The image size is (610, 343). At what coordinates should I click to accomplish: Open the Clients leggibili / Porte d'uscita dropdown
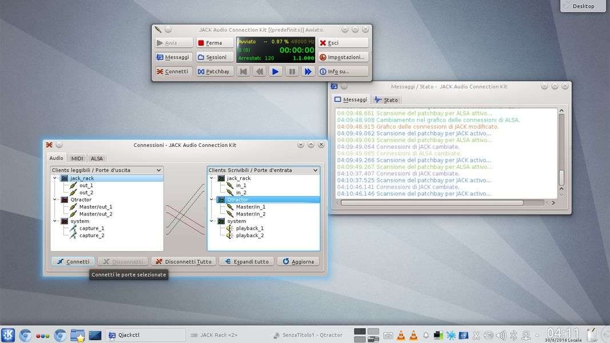[x=106, y=170]
